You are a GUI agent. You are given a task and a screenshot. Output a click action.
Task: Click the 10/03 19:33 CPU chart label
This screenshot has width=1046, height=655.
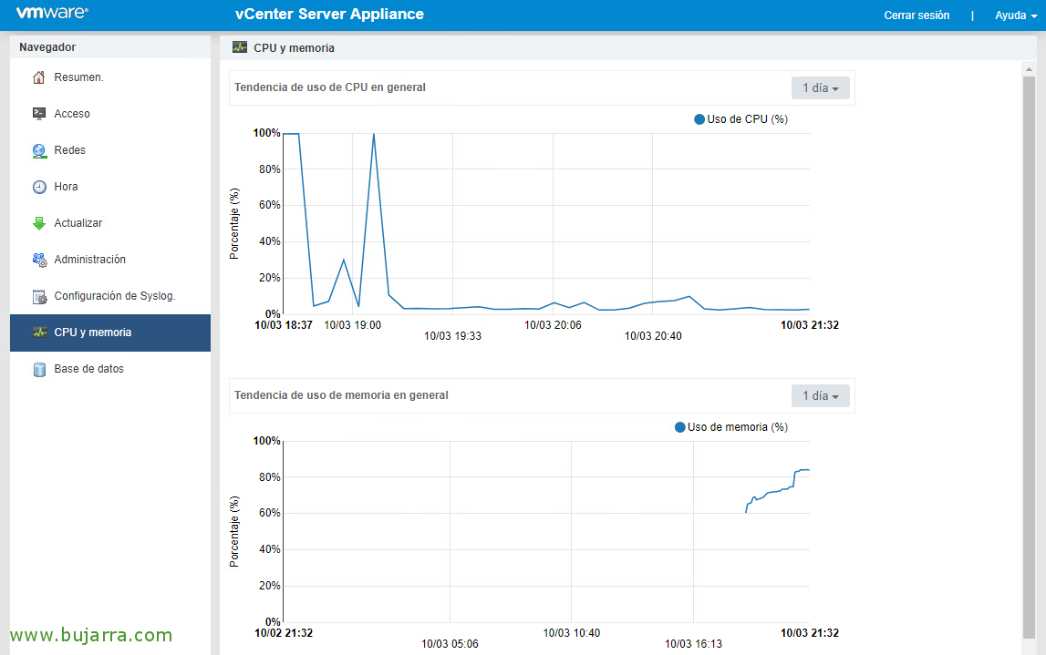(x=452, y=336)
